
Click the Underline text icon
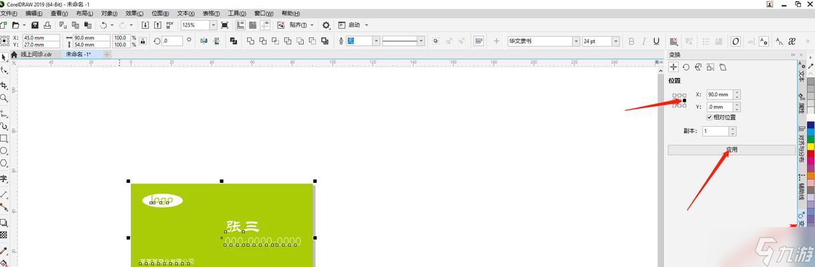656,41
